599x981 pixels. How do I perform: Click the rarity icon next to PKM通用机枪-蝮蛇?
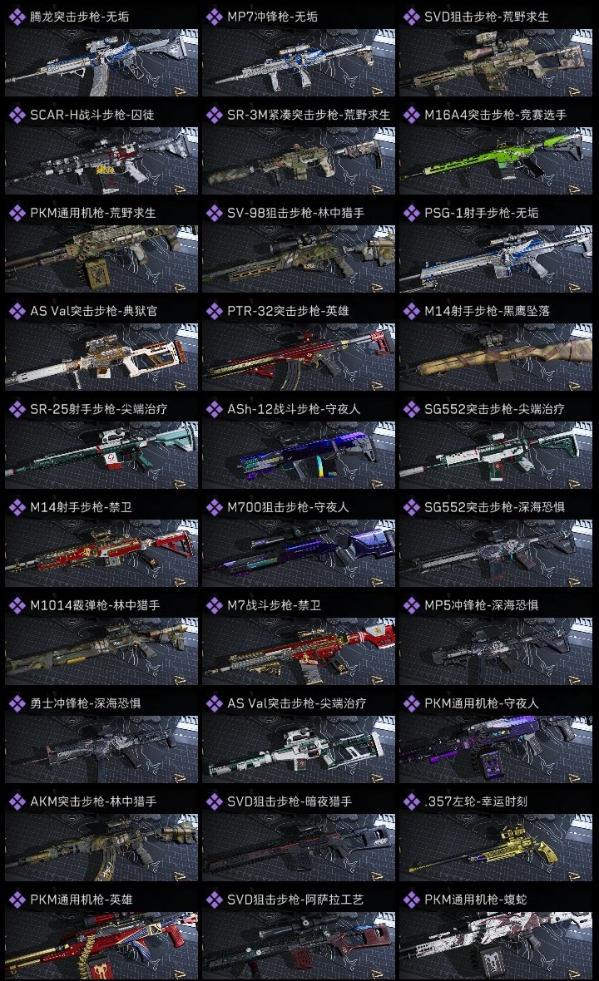[x=412, y=900]
